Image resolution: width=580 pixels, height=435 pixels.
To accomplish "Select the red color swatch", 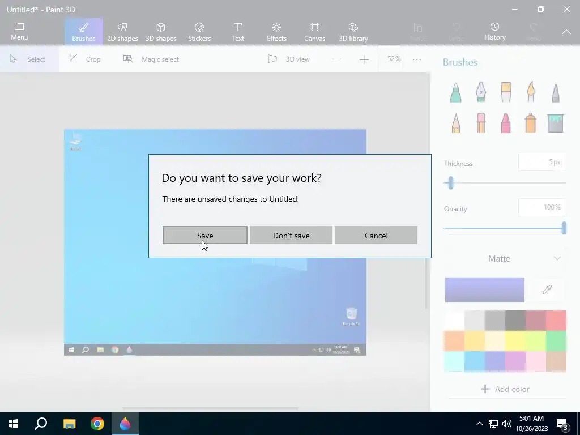I will (x=556, y=321).
